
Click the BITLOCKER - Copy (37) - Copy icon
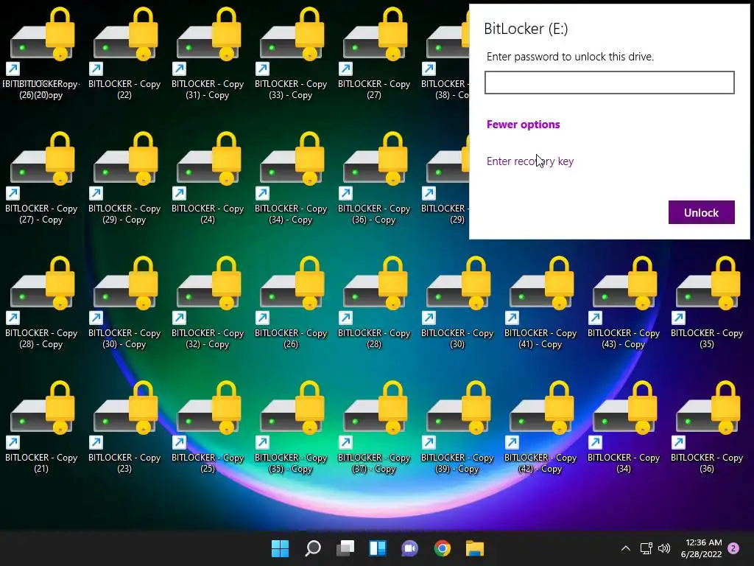click(x=374, y=427)
